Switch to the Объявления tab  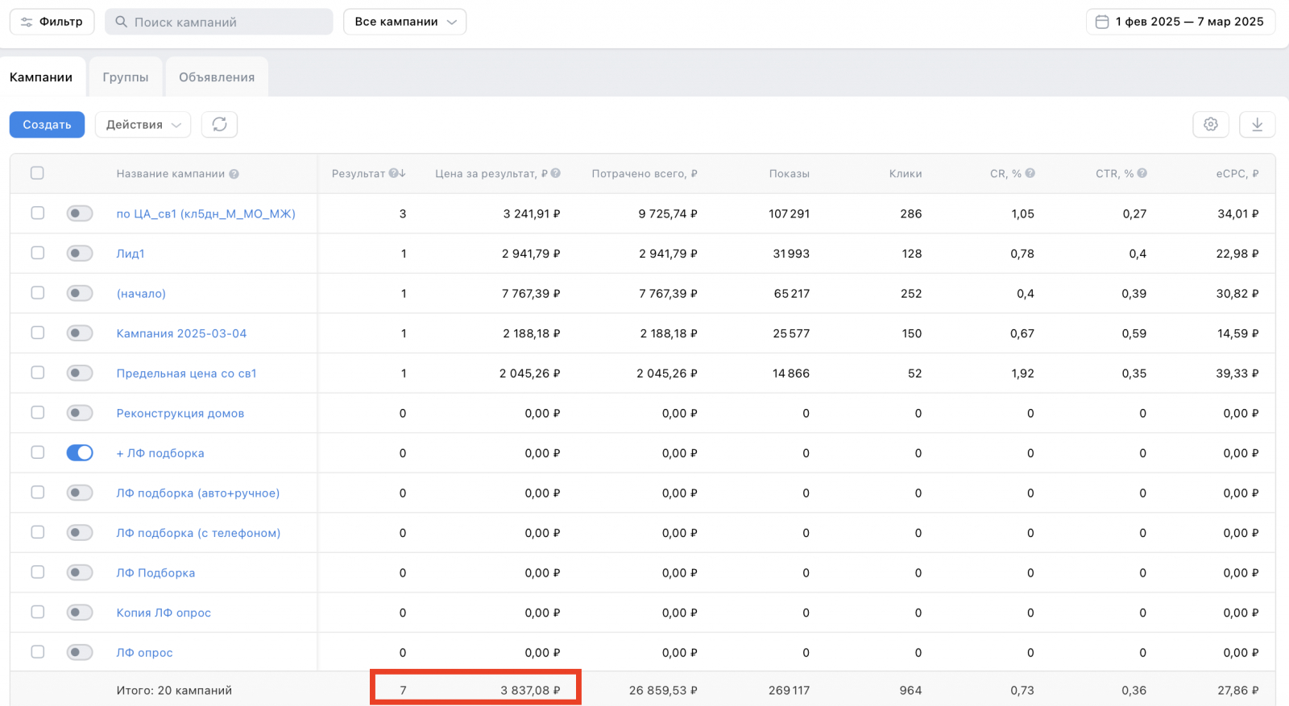coord(217,77)
